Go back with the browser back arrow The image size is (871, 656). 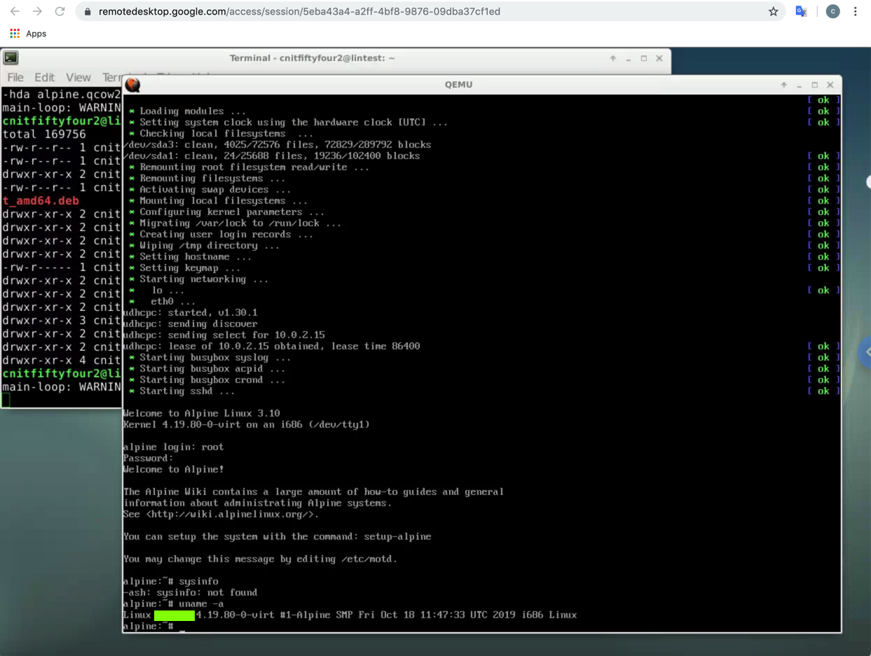[x=15, y=11]
